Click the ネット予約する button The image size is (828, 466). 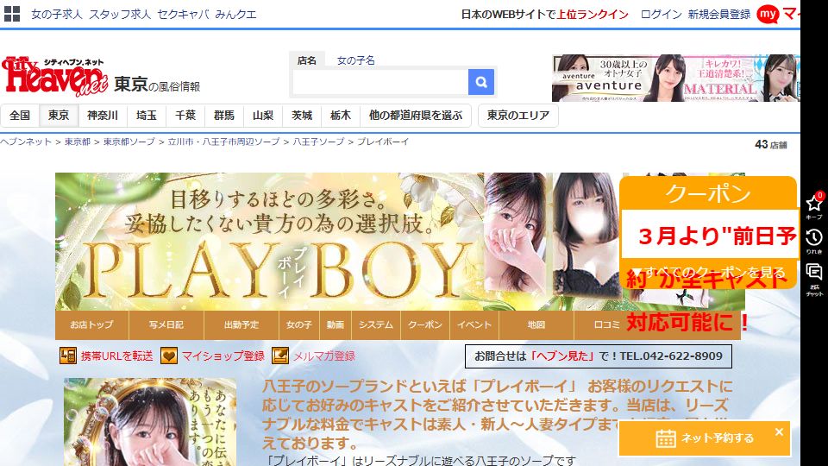coord(705,438)
